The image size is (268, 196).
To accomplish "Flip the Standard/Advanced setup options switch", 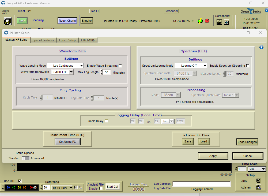I will (25, 158).
